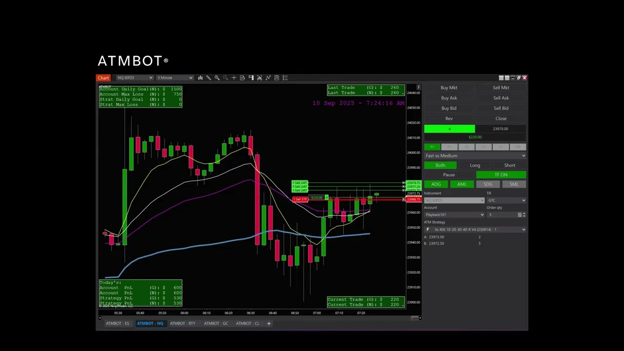Viewport: 624px width, 351px height.
Task: Click the zoom out magnifier icon
Action: pyautogui.click(x=226, y=78)
